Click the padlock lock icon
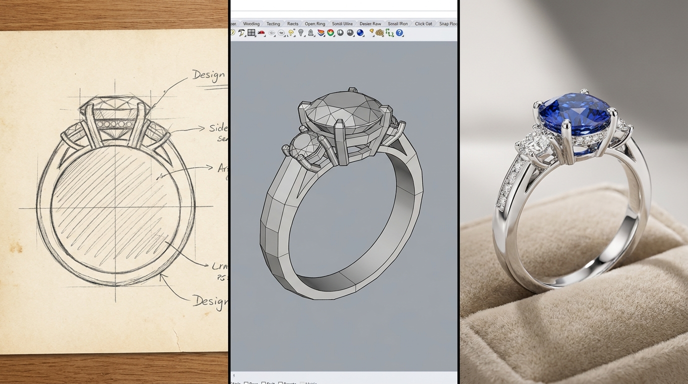The width and height of the screenshot is (688, 384). pos(311,33)
